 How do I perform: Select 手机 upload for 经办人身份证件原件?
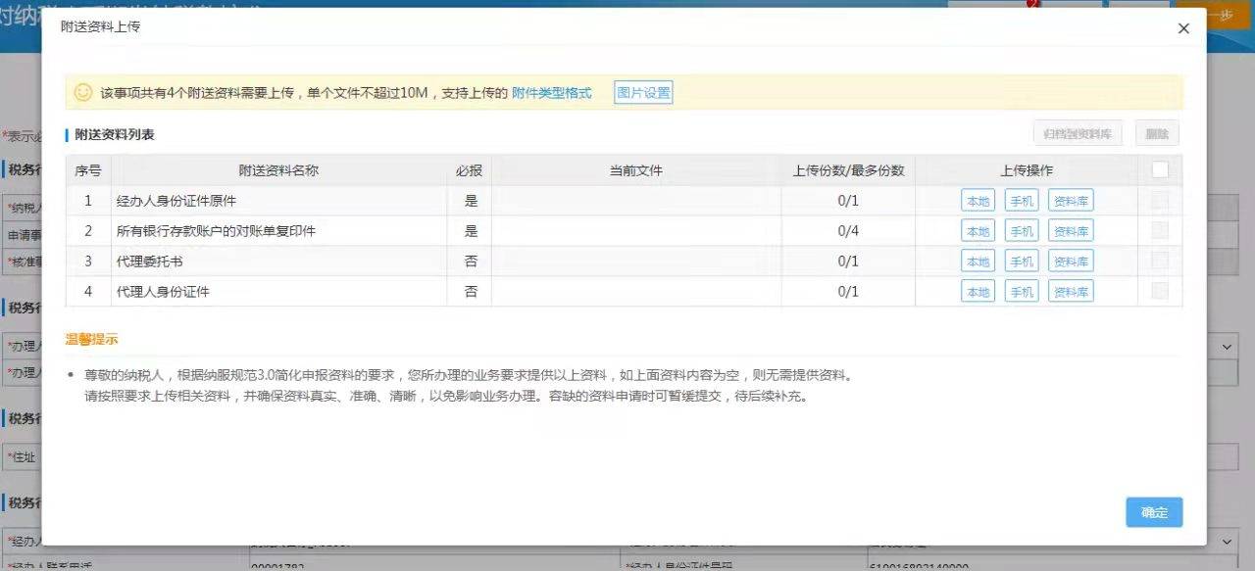point(1021,200)
